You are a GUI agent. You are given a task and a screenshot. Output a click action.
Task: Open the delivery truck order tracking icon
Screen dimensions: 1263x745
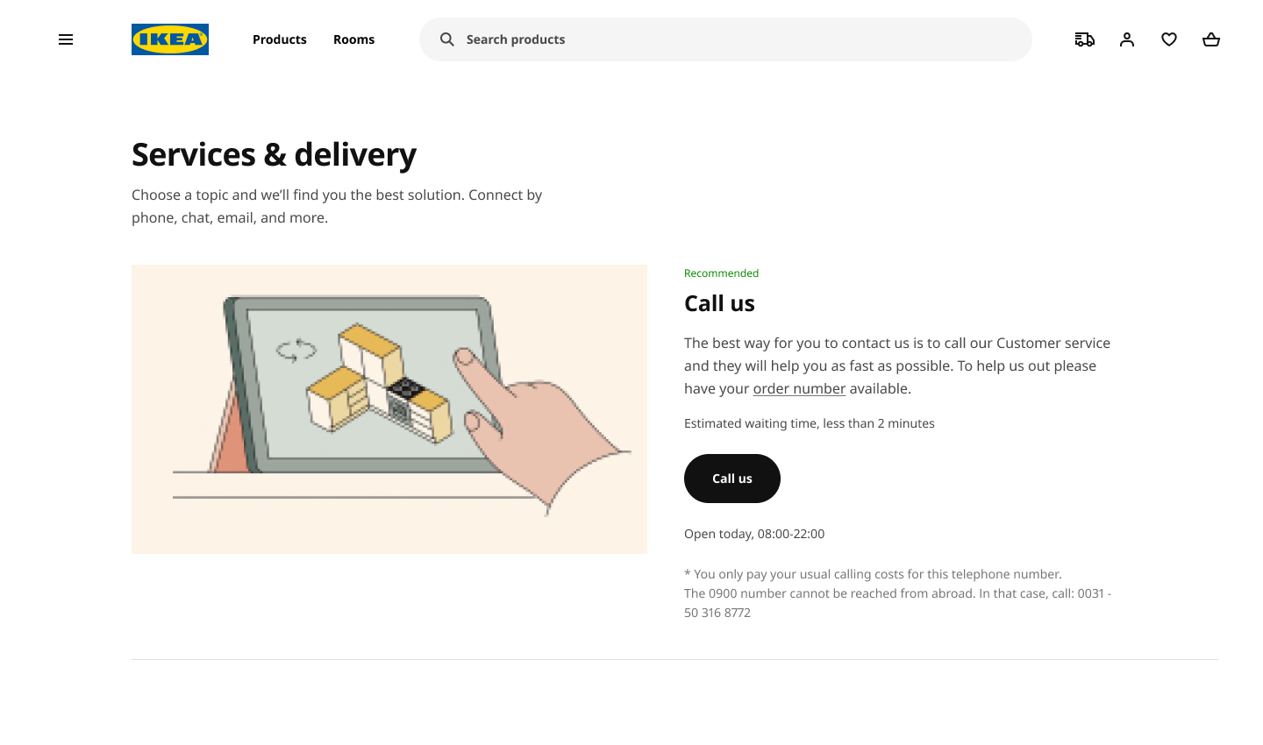1085,39
